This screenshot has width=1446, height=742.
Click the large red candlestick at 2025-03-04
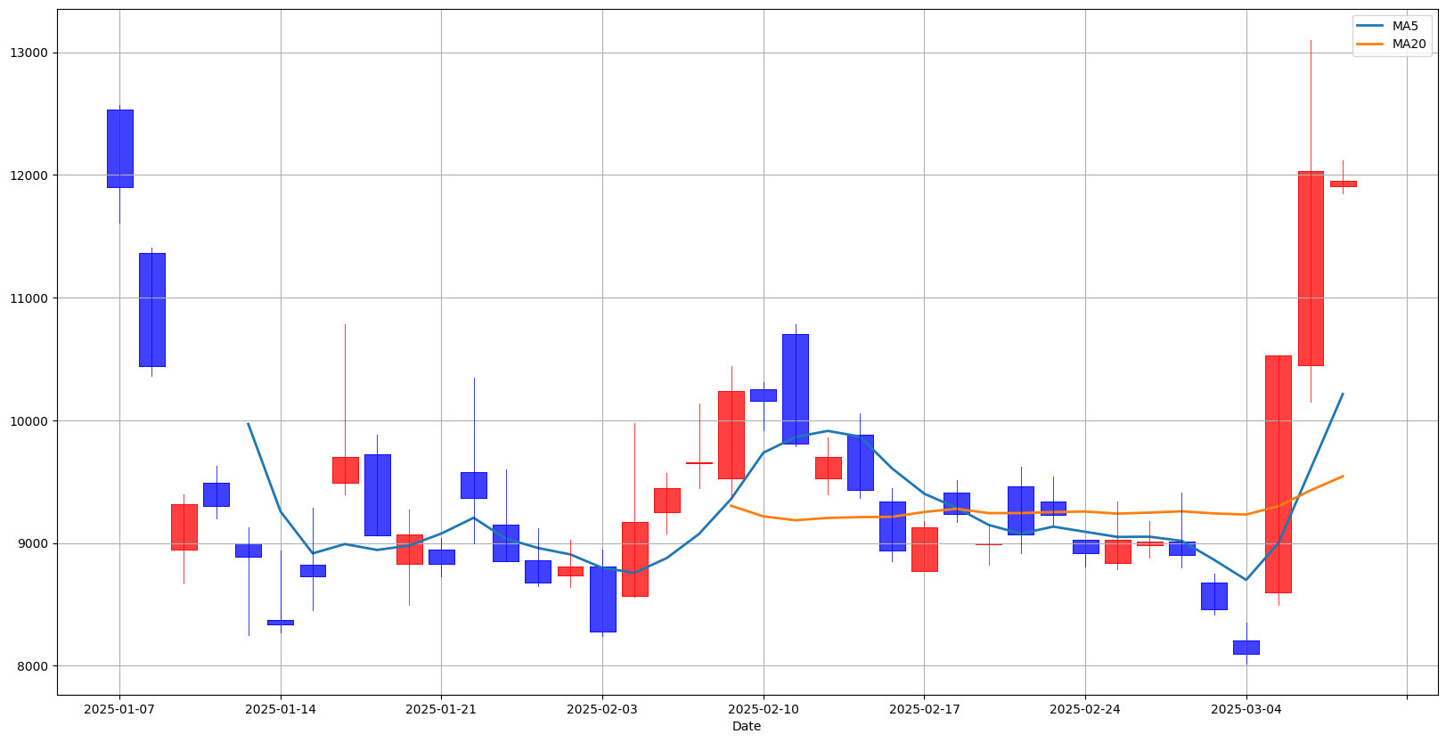(x=1279, y=474)
